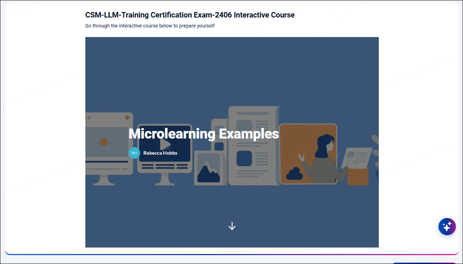The image size is (463, 264).
Task: Click the blue square in tall document
Action: click(x=244, y=159)
